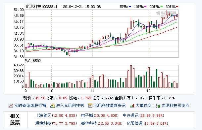The width and height of the screenshot is (202, 130).
Task: Select related stock 上海普天
Action: coord(43,115)
